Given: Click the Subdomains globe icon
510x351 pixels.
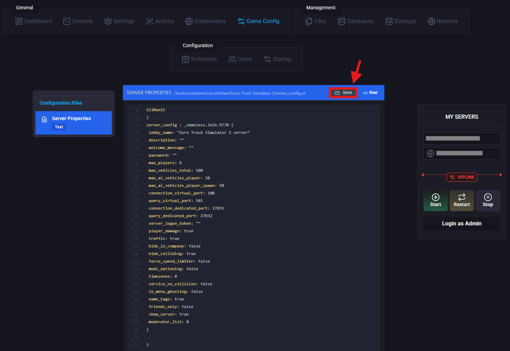Looking at the screenshot, I should coord(189,21).
